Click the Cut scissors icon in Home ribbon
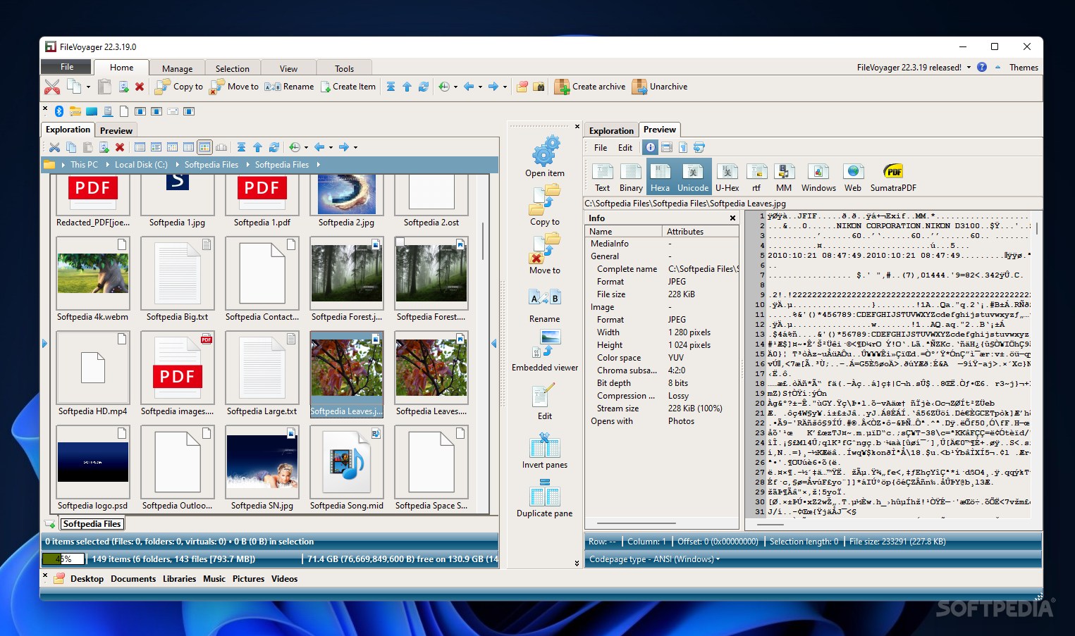Screen dimensions: 1075x636 click(x=52, y=87)
